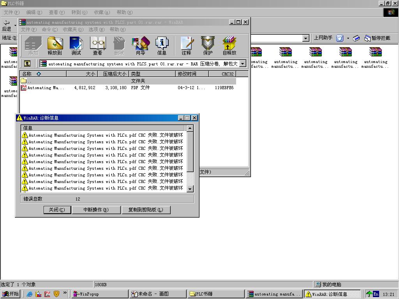The image size is (399, 299).
Task: Click the blue eraser icon beside 暂停拦截
Action: [356, 38]
